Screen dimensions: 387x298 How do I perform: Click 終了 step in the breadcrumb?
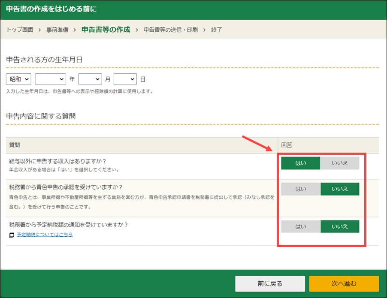point(217,30)
